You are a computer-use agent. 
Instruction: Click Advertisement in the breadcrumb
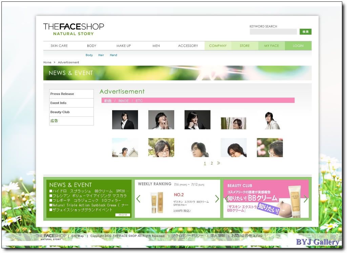click(x=68, y=62)
